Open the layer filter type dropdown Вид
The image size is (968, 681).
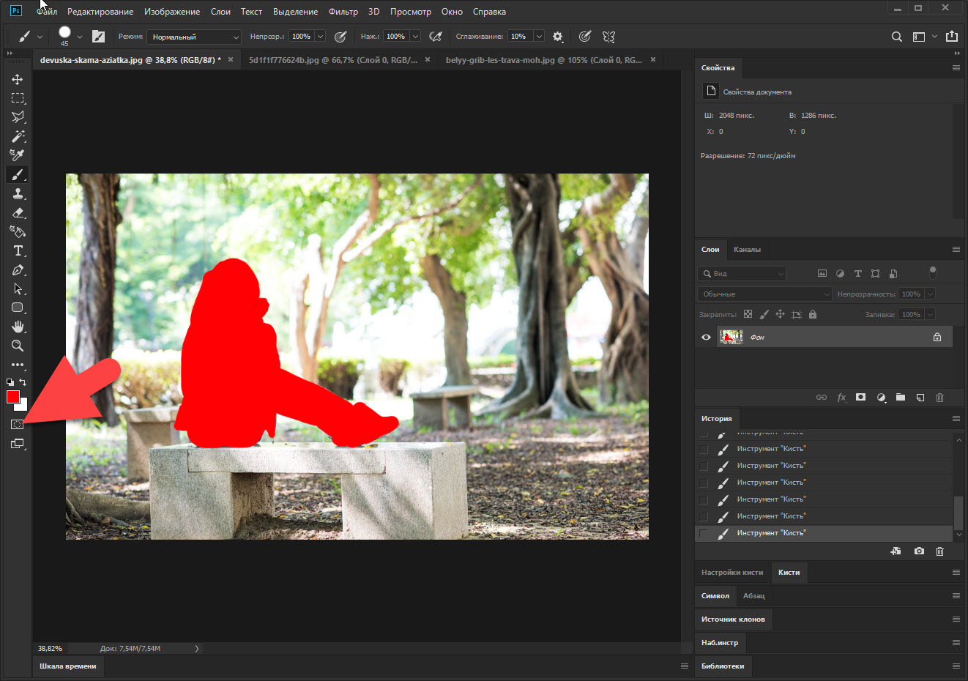pos(742,273)
